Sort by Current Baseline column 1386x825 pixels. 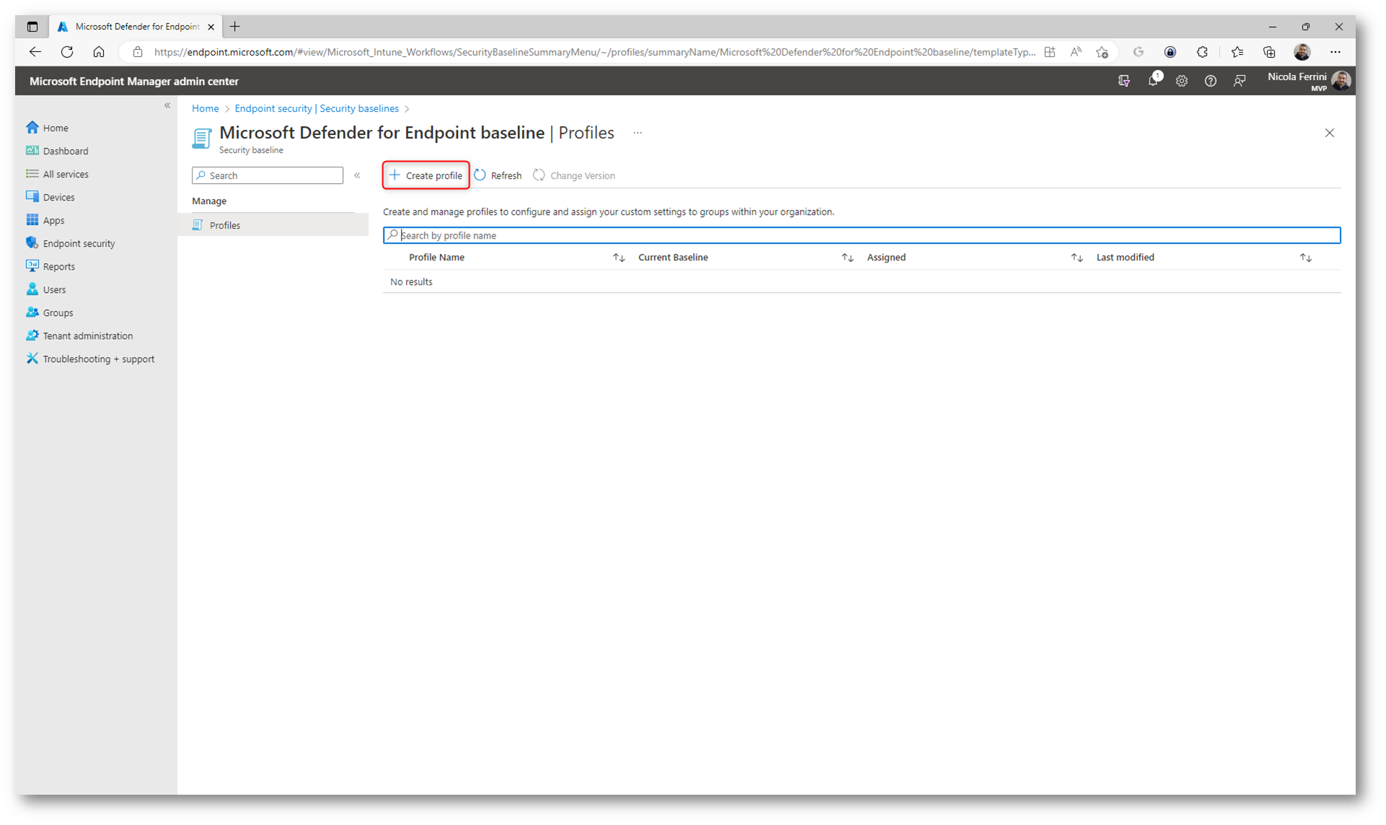pos(847,257)
